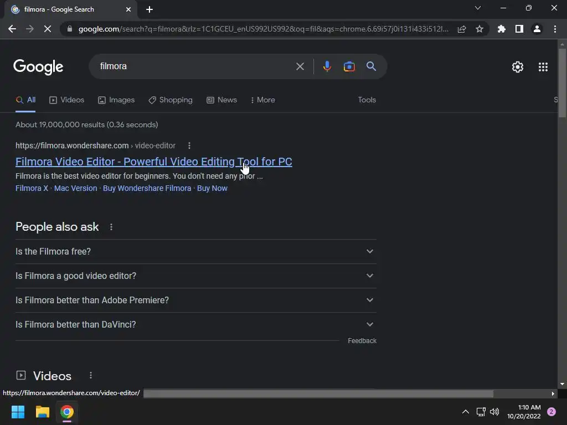Search by image with the camera icon
The height and width of the screenshot is (425, 567).
[x=349, y=66]
